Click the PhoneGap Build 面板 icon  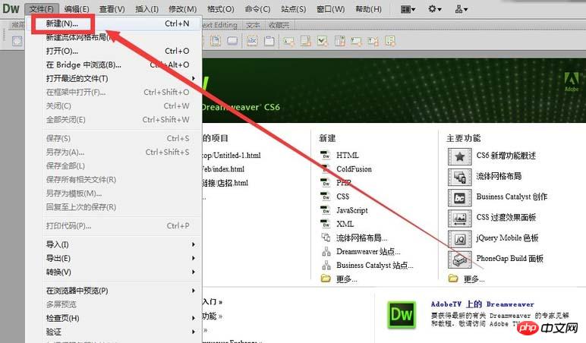point(460,260)
